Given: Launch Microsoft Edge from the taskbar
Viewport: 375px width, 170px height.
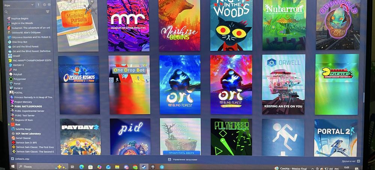Looking at the screenshot, I should point(81,167).
